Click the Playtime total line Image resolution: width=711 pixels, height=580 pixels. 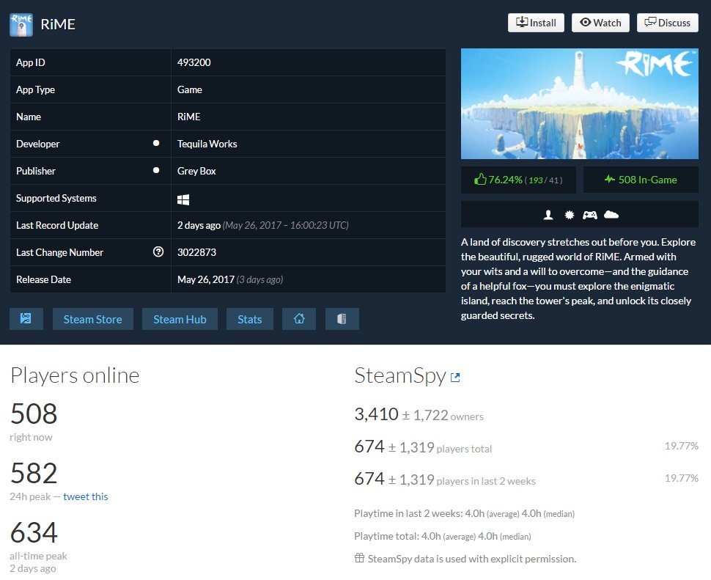pyautogui.click(x=443, y=536)
